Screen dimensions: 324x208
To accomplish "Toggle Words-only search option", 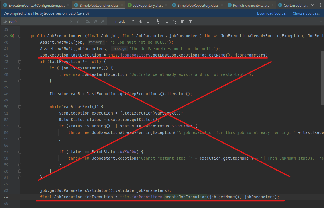I will coord(95,21).
